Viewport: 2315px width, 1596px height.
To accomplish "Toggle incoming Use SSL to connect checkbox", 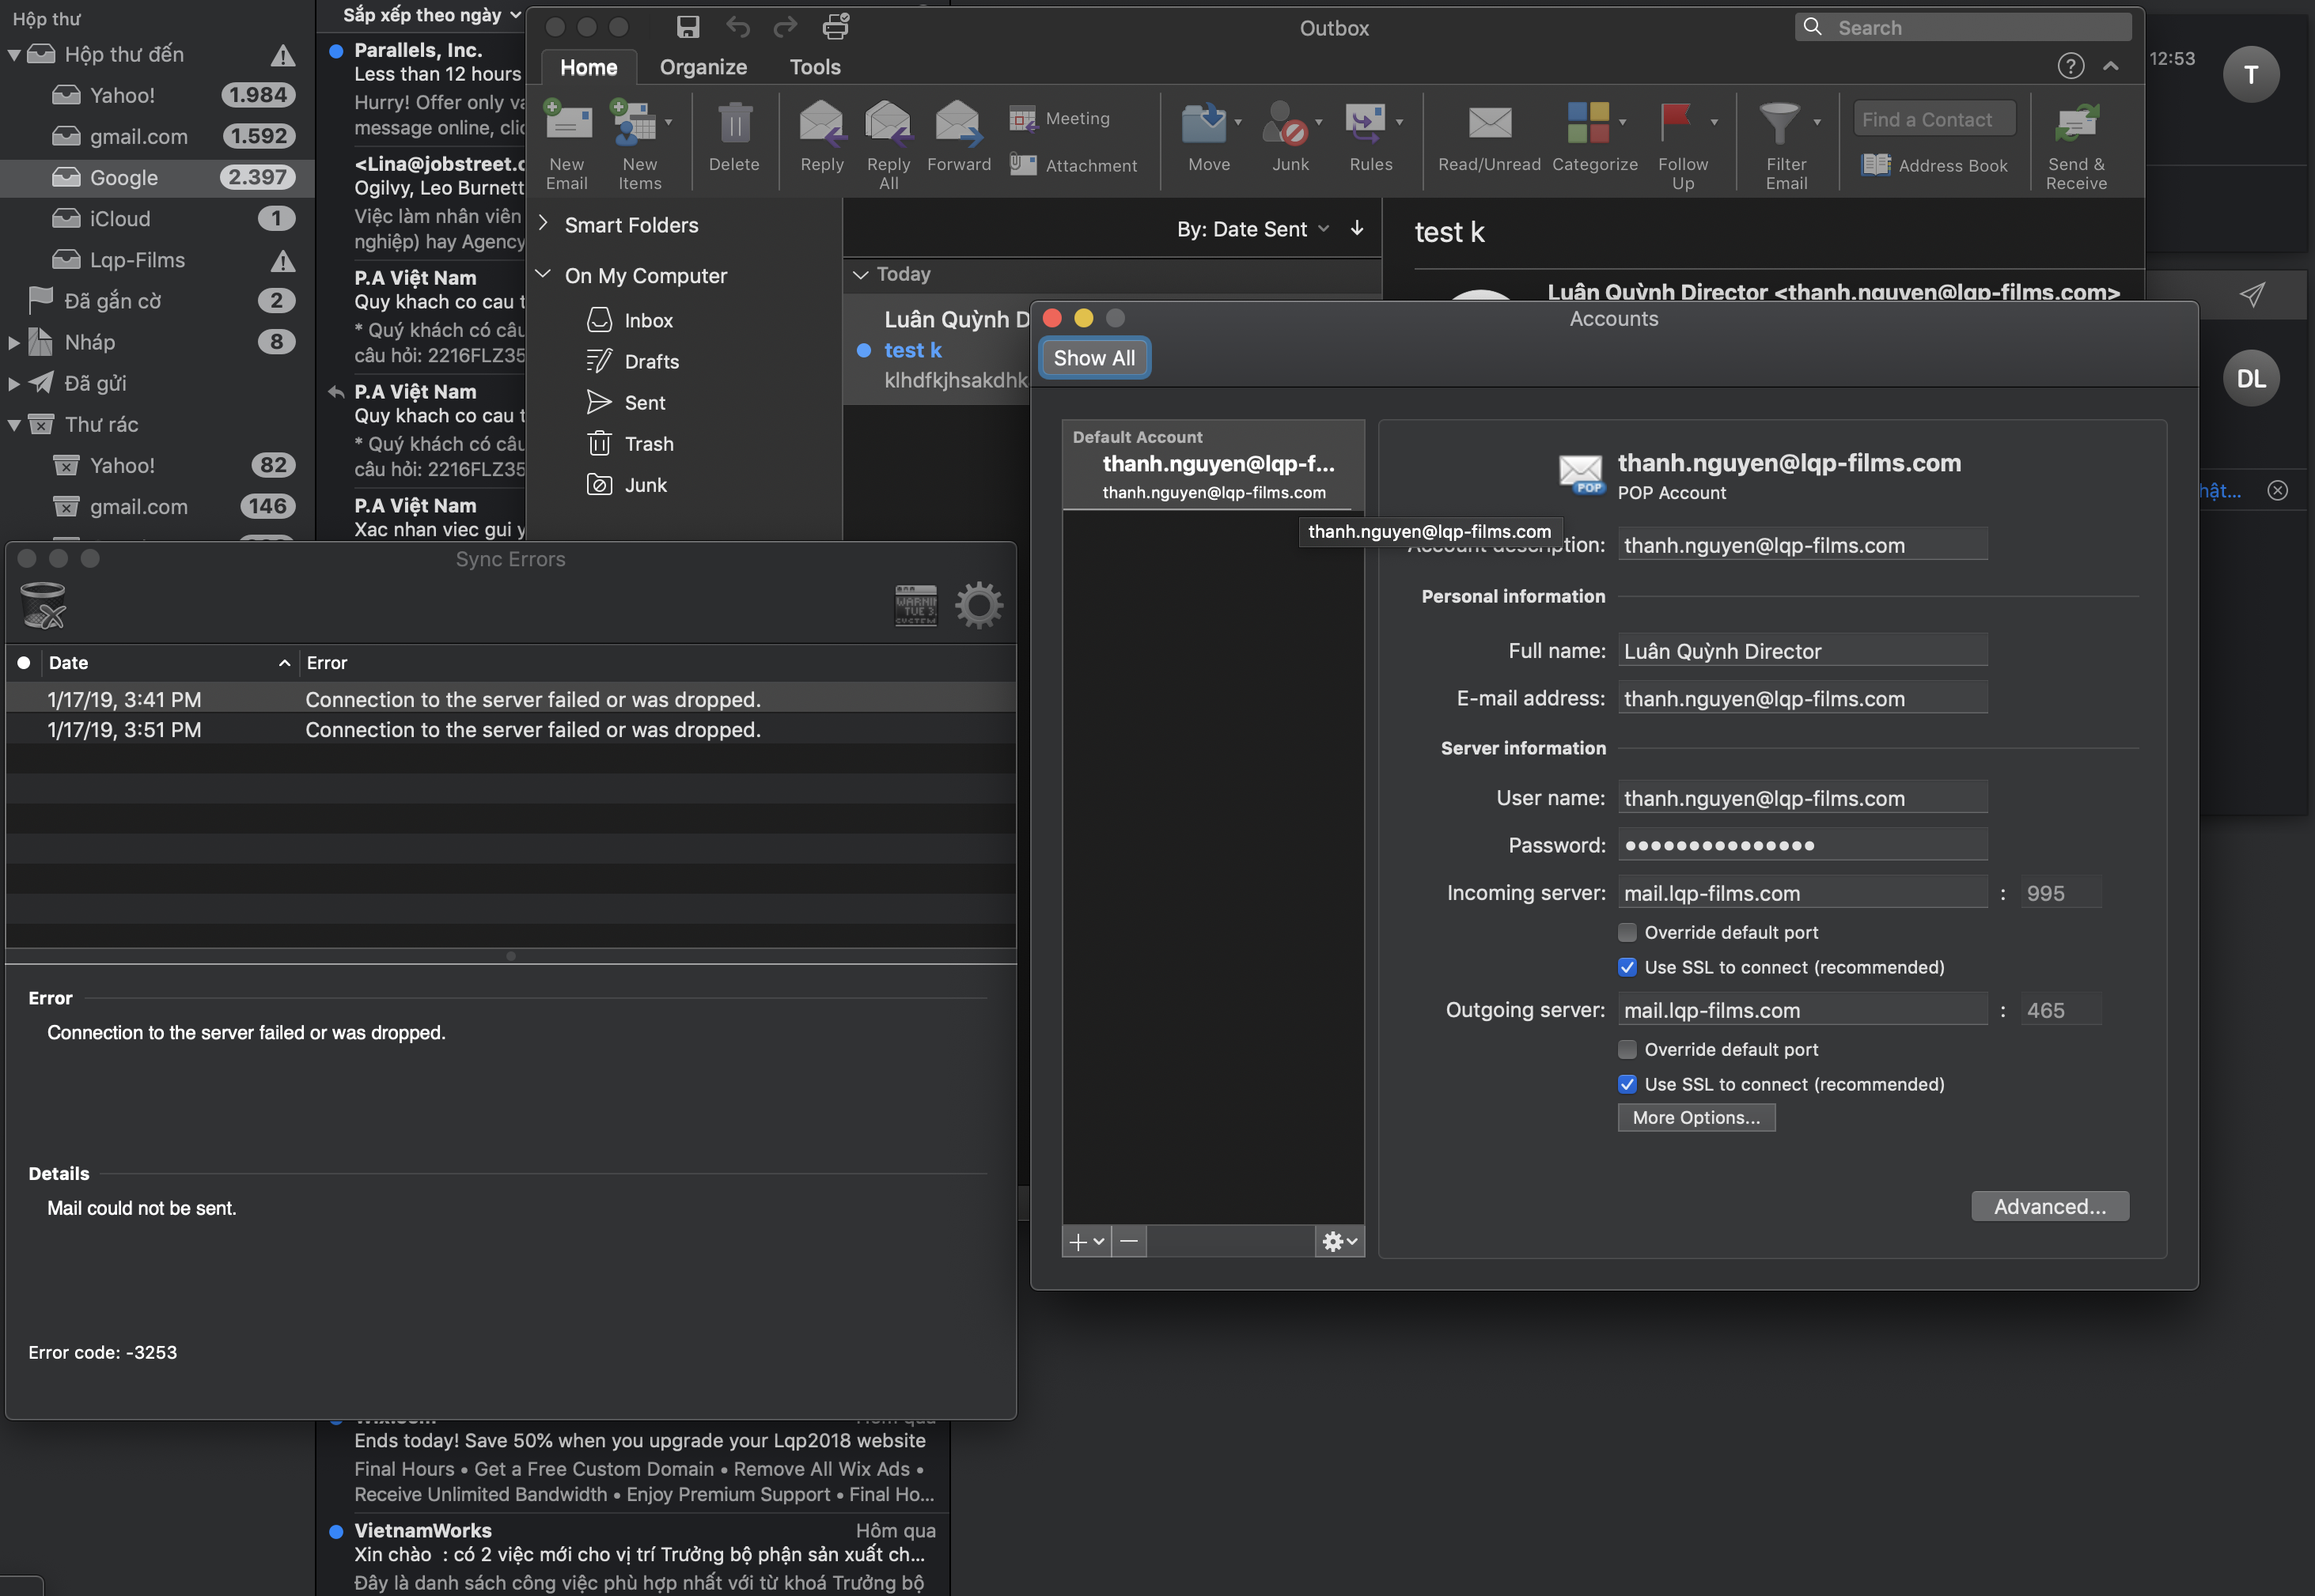I will [1627, 967].
